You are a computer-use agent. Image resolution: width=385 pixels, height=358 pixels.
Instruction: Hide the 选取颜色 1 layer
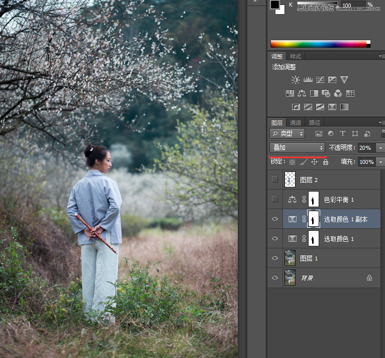point(275,238)
